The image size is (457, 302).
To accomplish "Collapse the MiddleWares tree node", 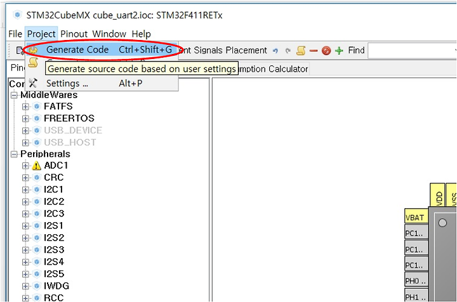I will (14, 95).
